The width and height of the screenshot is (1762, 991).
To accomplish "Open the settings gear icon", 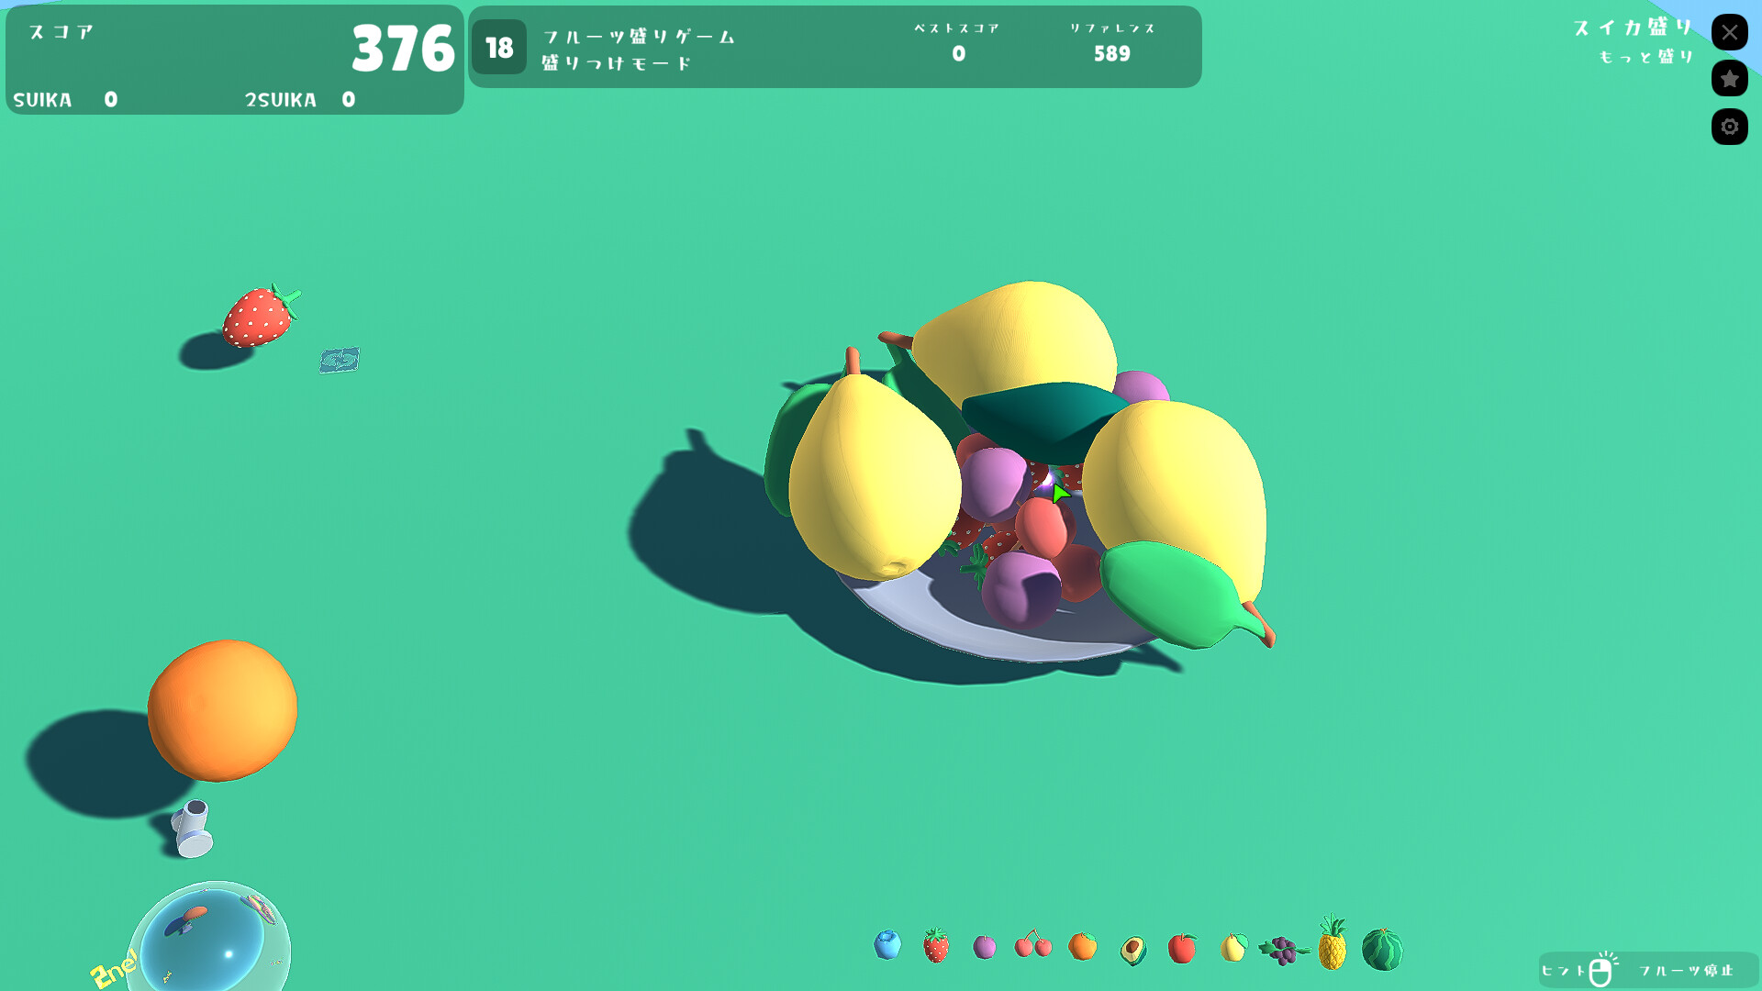I will click(1730, 127).
